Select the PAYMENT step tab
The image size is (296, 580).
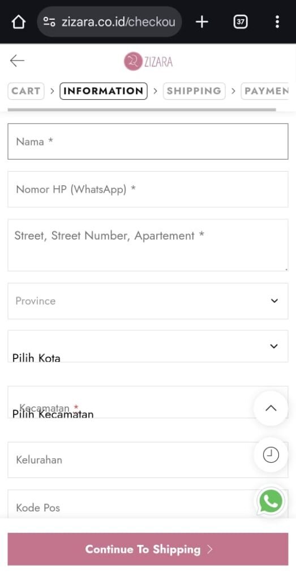pyautogui.click(x=265, y=91)
